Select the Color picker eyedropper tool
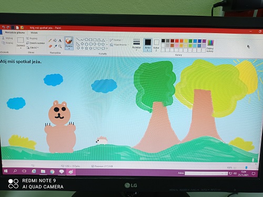This screenshot has width=263, height=197. click(55, 46)
